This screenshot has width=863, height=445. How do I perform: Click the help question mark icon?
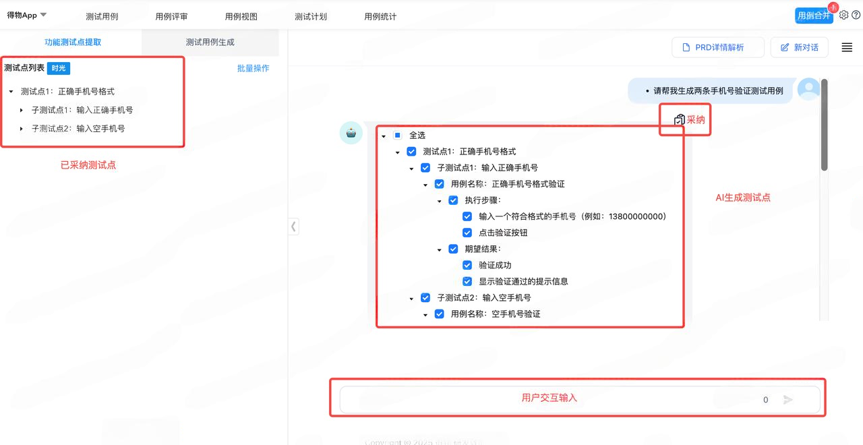pyautogui.click(x=856, y=15)
